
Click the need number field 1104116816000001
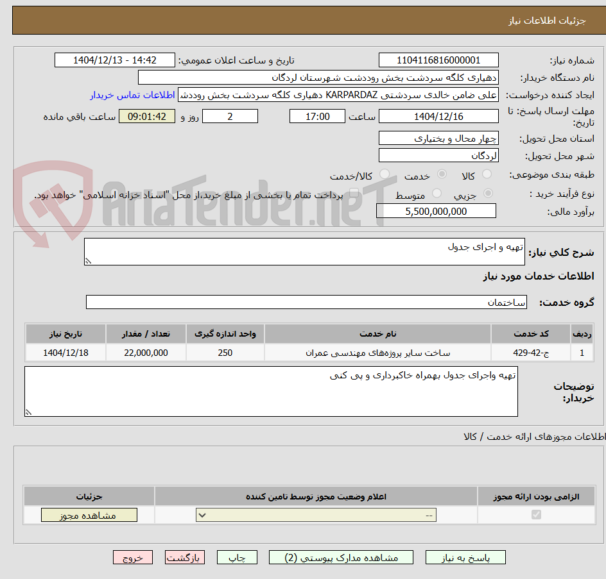pyautogui.click(x=438, y=60)
